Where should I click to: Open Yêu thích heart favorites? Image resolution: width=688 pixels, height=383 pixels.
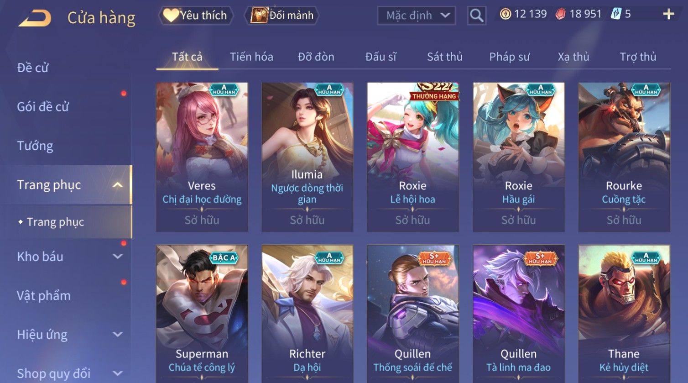(x=196, y=16)
